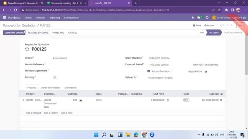Show info icon next to day(s) before
This screenshot has width=248, height=139.
click(206, 72)
